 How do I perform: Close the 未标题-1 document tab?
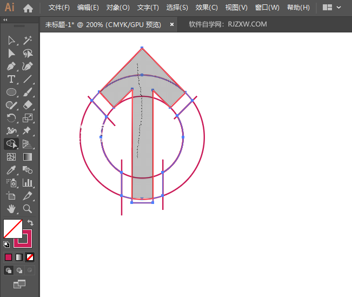[172, 24]
